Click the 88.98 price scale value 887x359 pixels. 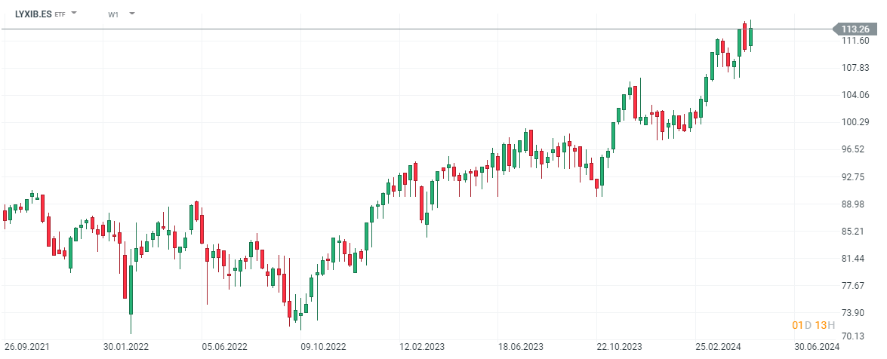pos(854,204)
